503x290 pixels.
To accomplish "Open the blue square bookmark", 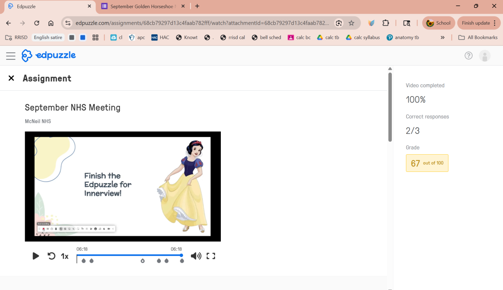I will (x=83, y=37).
